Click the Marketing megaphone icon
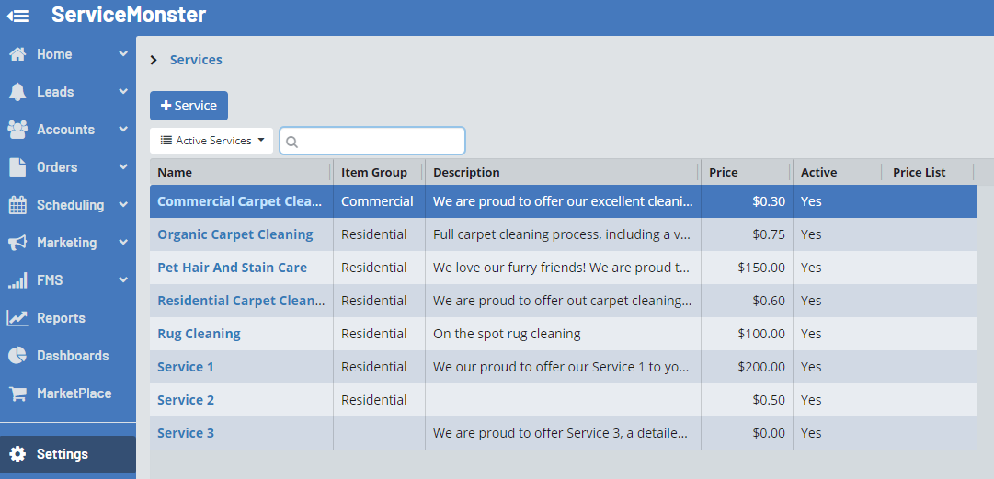 point(17,243)
